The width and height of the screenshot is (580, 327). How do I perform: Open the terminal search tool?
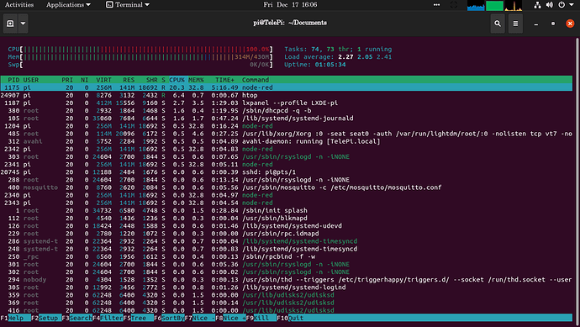(x=498, y=24)
